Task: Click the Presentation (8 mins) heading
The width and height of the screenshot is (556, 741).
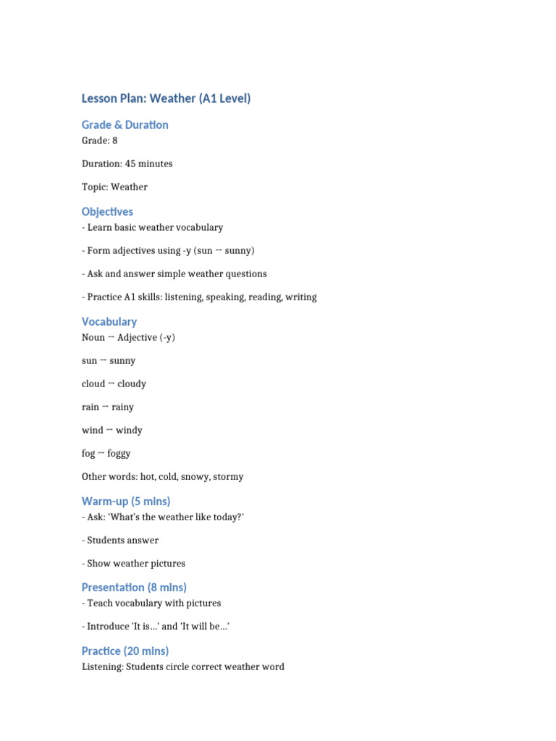Action: click(x=134, y=588)
